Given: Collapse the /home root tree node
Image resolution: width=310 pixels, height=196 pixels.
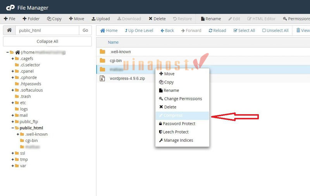Looking at the screenshot, I should (7, 52).
